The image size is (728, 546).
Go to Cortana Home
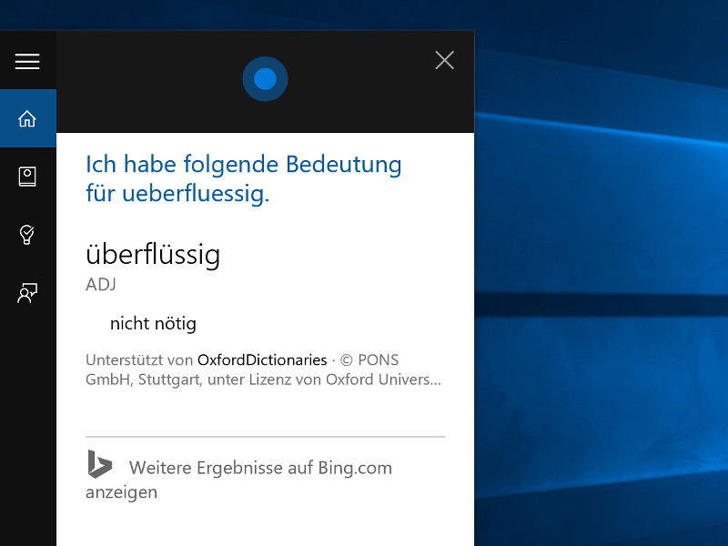(27, 118)
